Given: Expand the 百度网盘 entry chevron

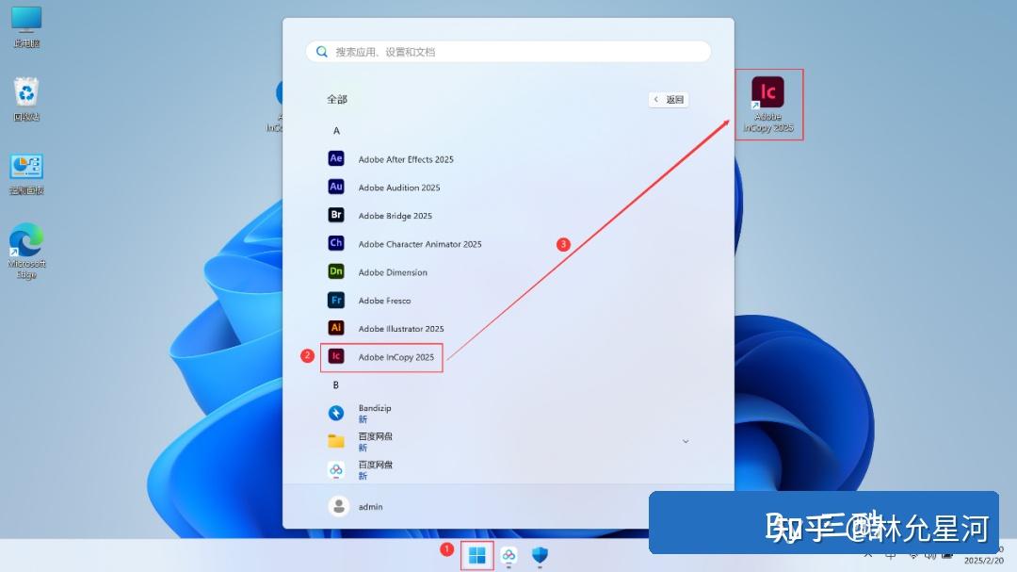Looking at the screenshot, I should pos(686,440).
